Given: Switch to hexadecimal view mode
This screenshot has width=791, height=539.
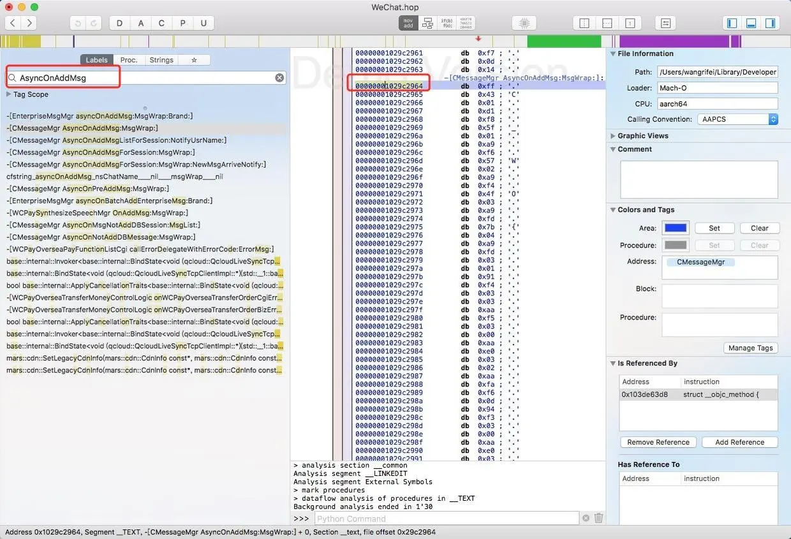Looking at the screenshot, I should coord(466,23).
